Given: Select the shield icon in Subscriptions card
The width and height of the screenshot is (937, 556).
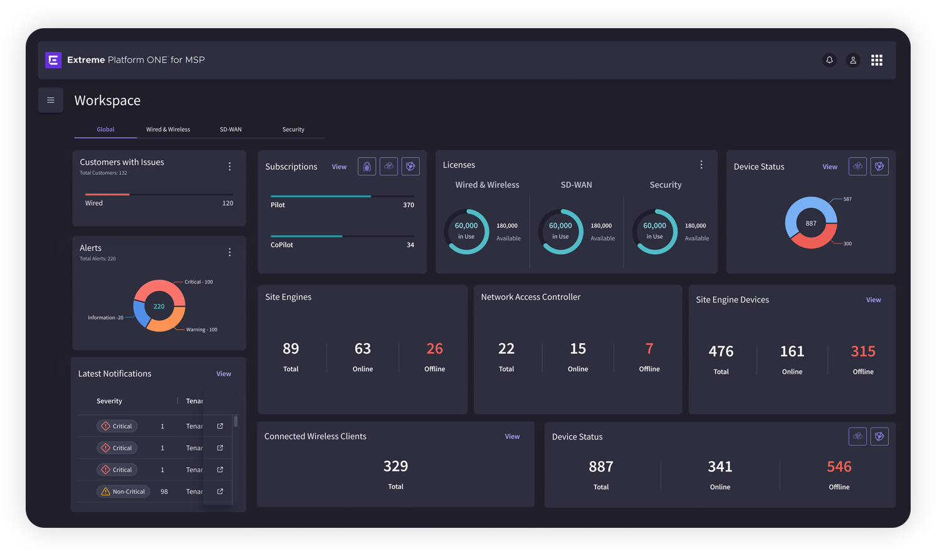Looking at the screenshot, I should pos(411,167).
